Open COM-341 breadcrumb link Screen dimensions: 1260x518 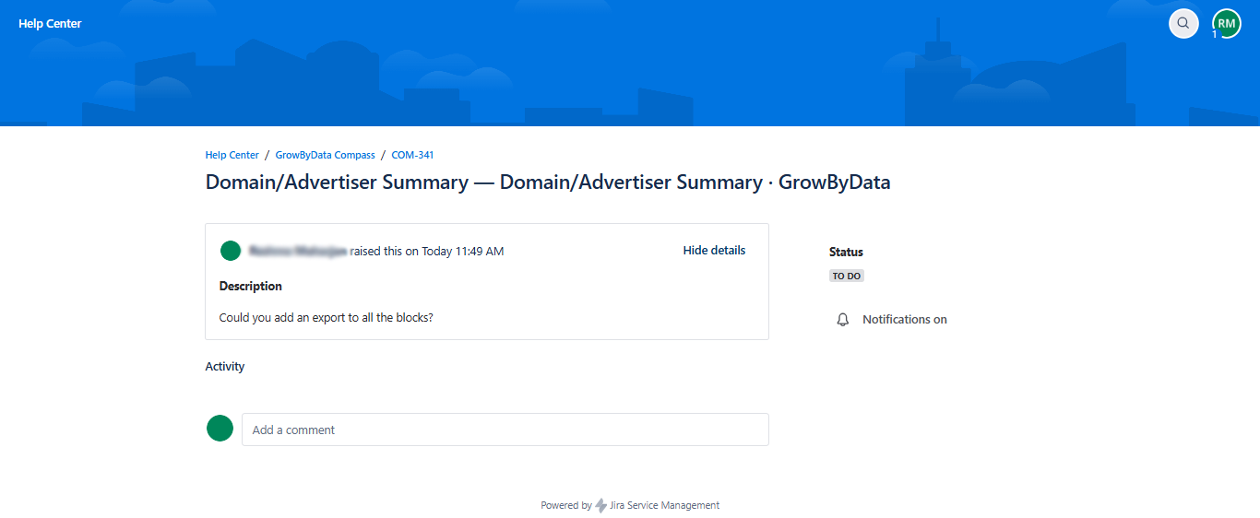pos(412,155)
